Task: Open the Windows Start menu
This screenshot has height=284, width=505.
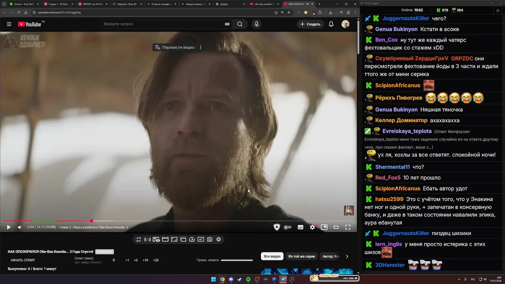Action: 213,279
